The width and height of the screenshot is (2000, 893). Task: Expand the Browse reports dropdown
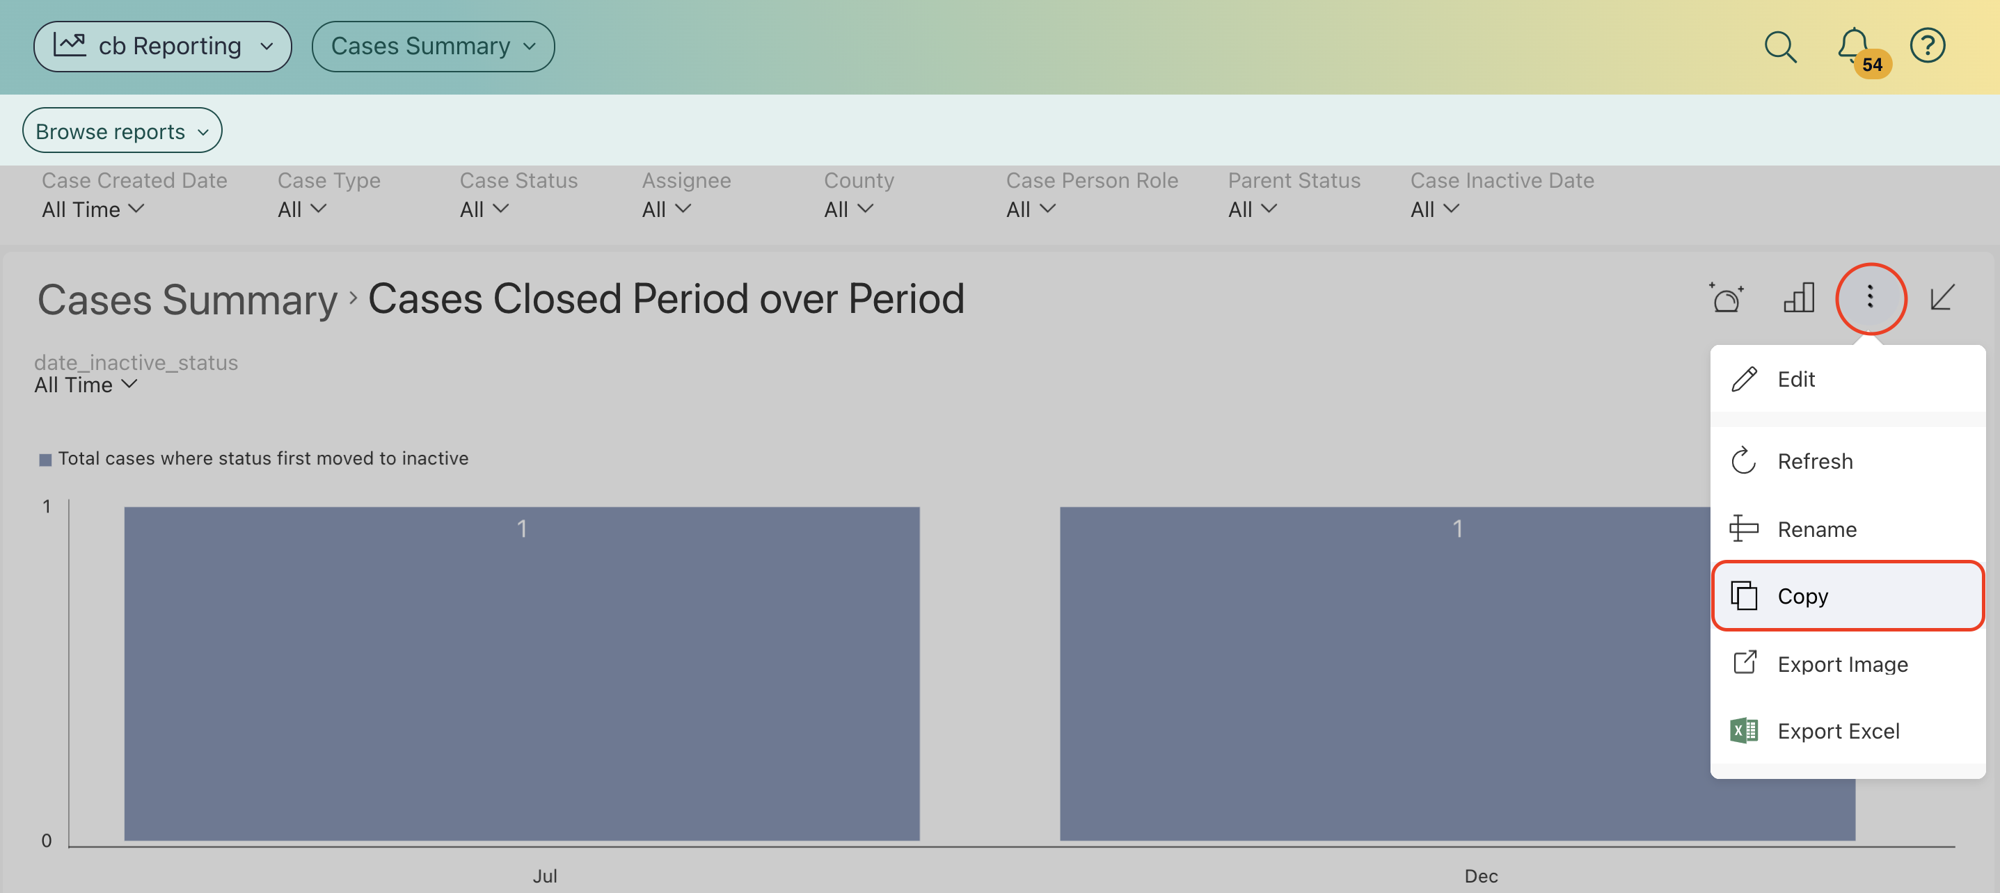122,131
